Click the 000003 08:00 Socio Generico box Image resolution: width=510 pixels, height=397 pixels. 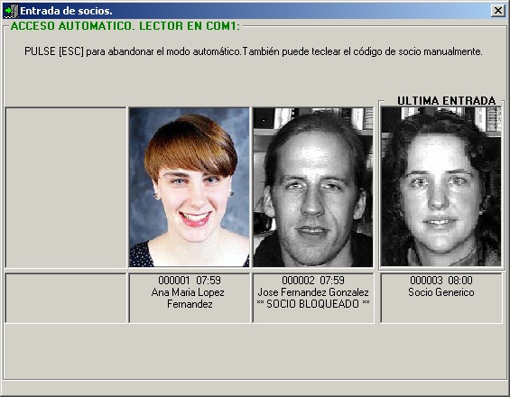(x=441, y=299)
